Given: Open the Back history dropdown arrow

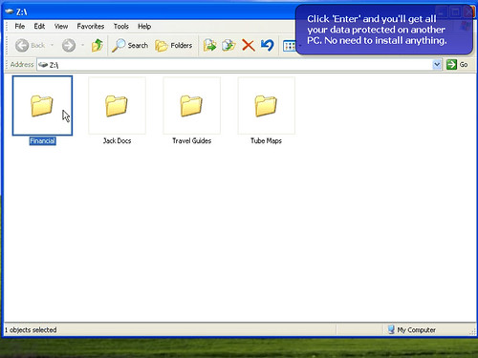Looking at the screenshot, I should tap(52, 45).
